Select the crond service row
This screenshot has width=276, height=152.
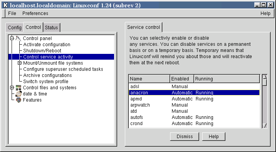[194, 124]
